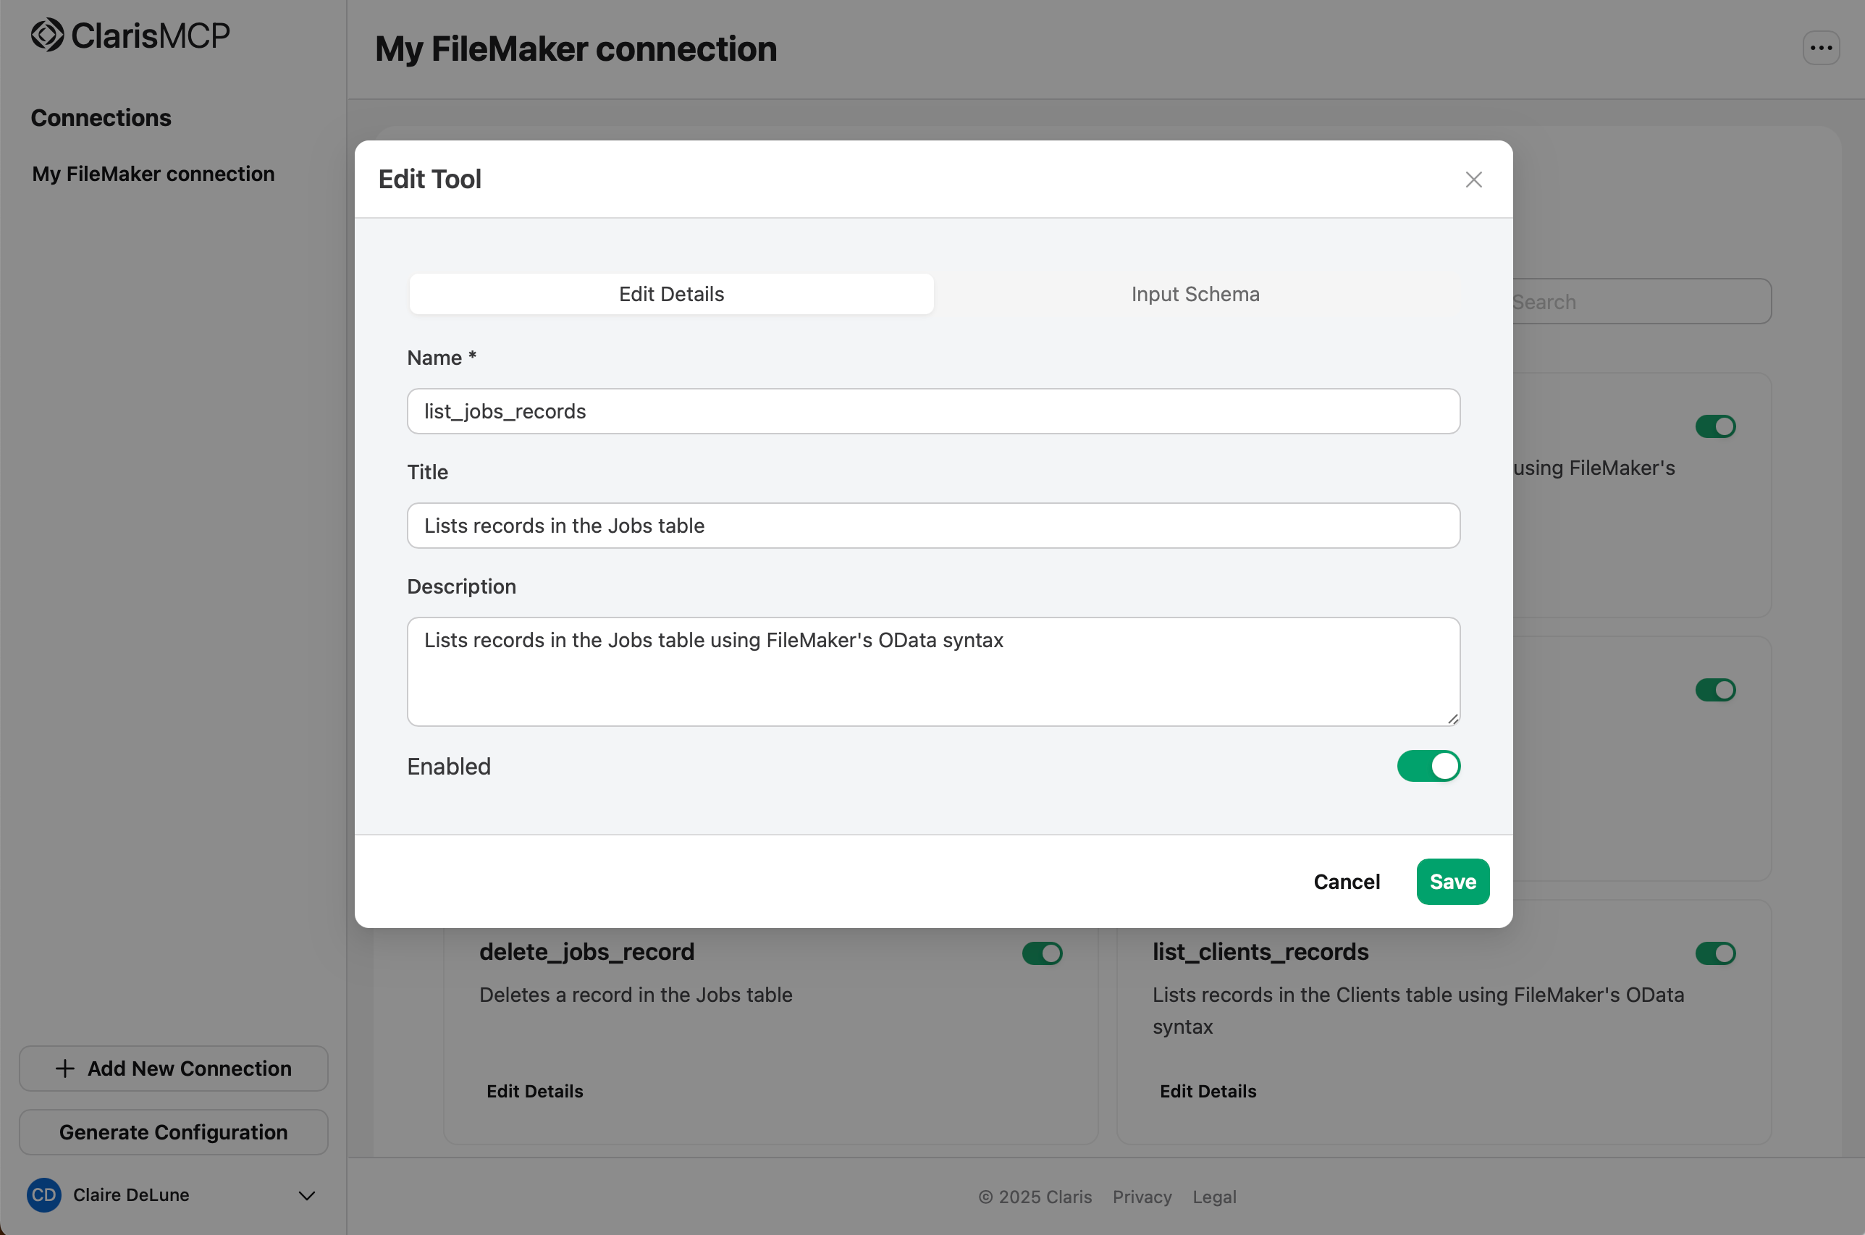Switch to the Input Schema tab
The height and width of the screenshot is (1235, 1865).
tap(1195, 295)
